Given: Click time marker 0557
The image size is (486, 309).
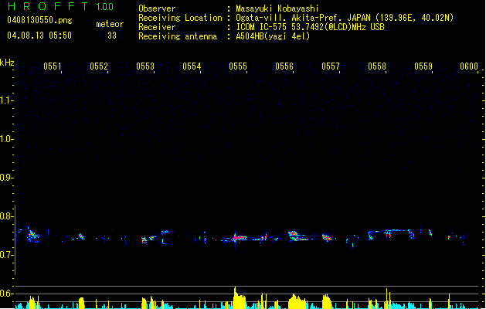Looking at the screenshot, I should click(331, 66).
